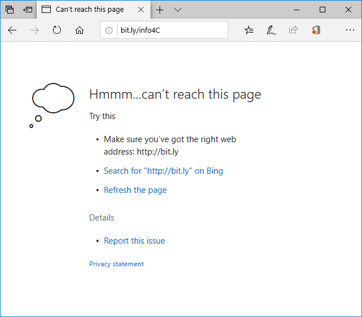Open the Privacy statement link

pyautogui.click(x=116, y=264)
